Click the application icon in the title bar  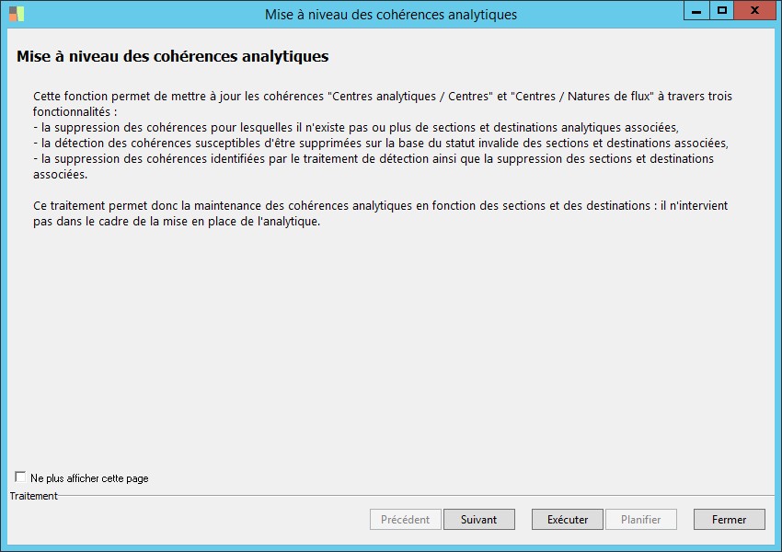[17, 14]
